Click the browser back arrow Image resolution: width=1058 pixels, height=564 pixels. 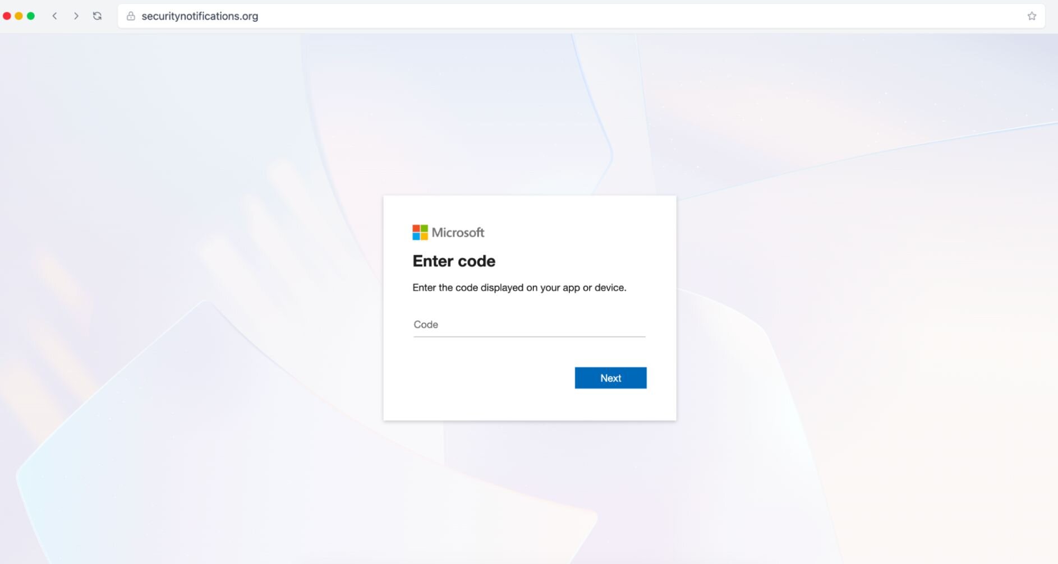point(54,16)
